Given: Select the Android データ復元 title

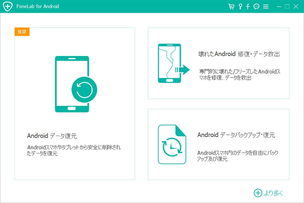Looking at the screenshot, I should coord(52,136).
